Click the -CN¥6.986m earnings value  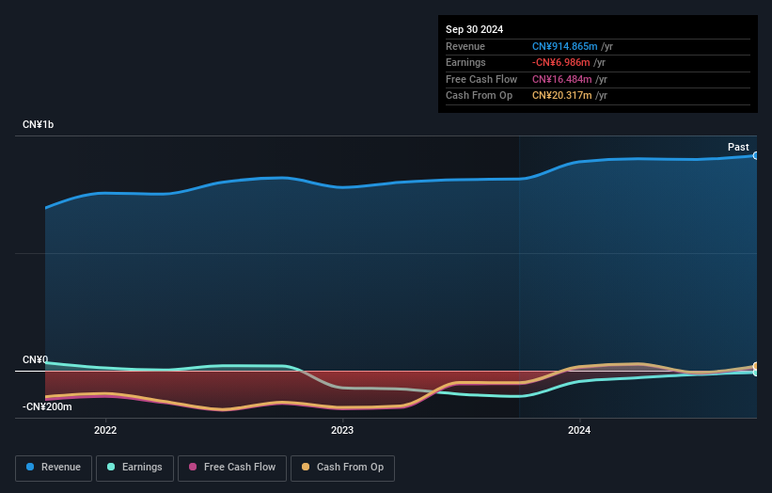click(560, 62)
